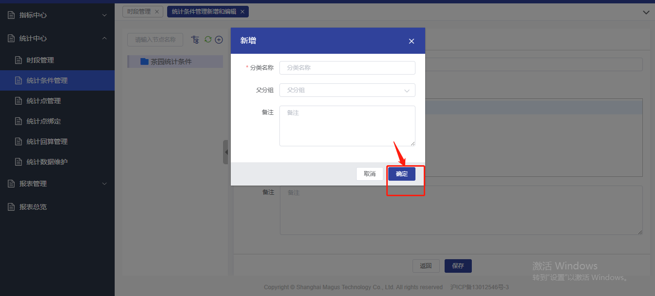Screen dimensions: 655x296
Task: Close the 新增 dialog with the X
Action: click(412, 41)
